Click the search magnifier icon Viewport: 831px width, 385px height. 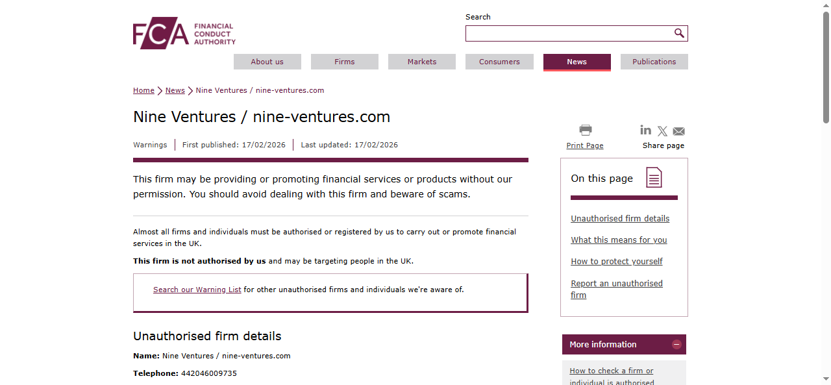(679, 33)
